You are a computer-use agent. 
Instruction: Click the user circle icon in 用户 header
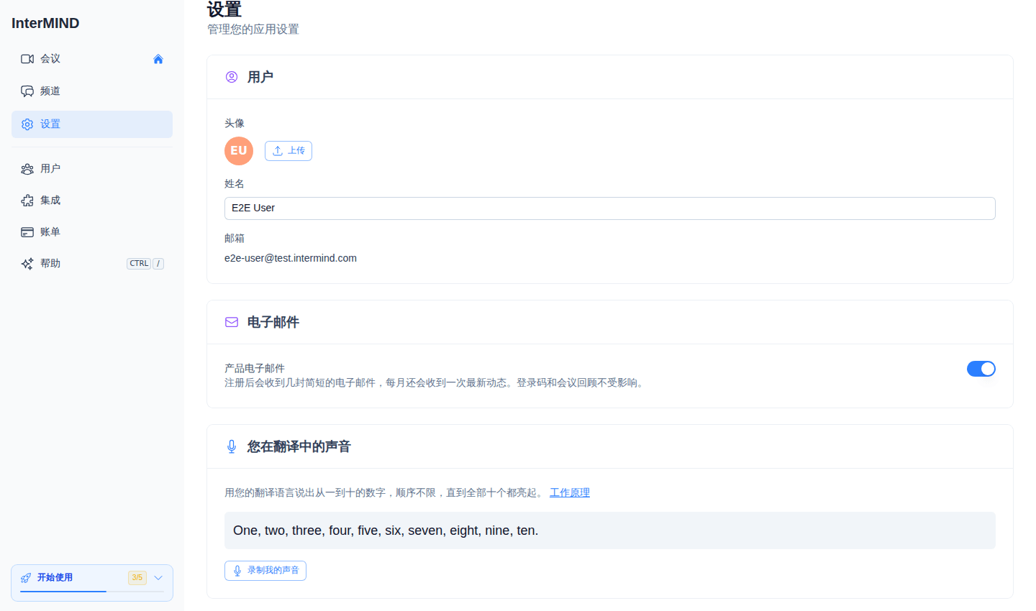(232, 77)
